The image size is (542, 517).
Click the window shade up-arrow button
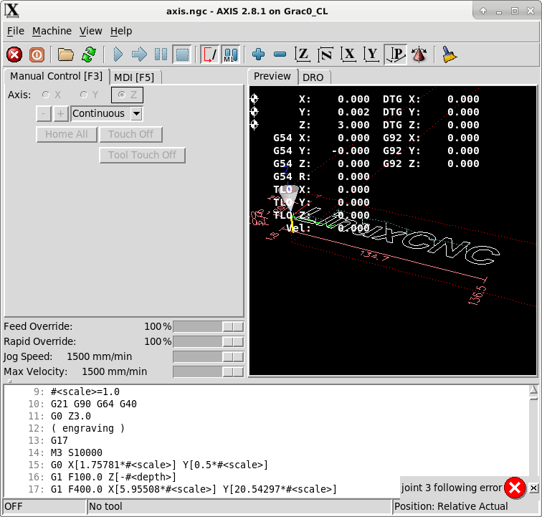(483, 11)
